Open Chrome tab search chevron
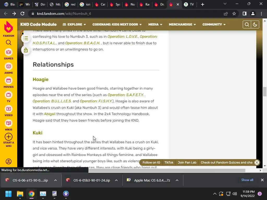The image size is (267, 200). tap(225, 4)
